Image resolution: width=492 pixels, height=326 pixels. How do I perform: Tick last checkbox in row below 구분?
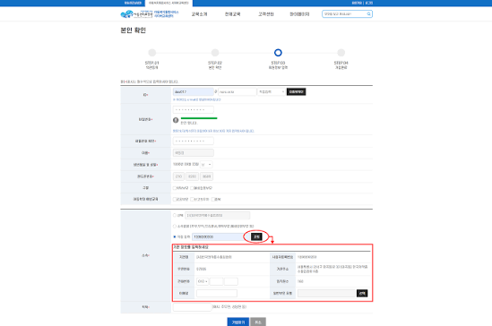click(x=213, y=200)
